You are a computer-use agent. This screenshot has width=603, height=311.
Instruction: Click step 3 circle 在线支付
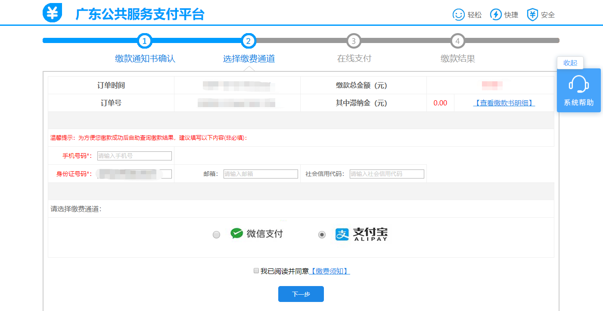(x=354, y=41)
